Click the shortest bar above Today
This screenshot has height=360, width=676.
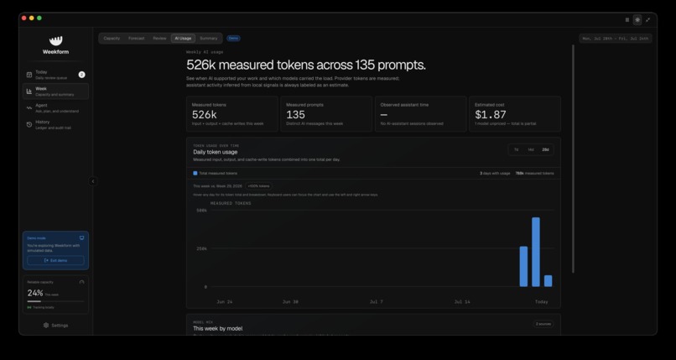548,281
